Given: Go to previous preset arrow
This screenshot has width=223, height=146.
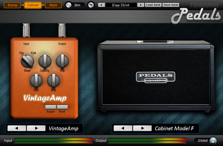Looking at the screenshot, I should [102, 5].
